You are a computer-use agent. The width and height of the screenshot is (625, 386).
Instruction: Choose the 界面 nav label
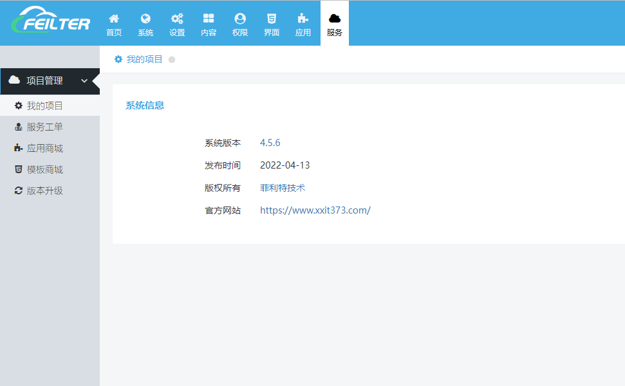pos(272,33)
